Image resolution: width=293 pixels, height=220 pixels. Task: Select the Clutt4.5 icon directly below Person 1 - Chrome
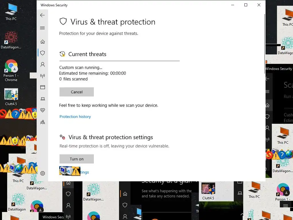[11, 97]
